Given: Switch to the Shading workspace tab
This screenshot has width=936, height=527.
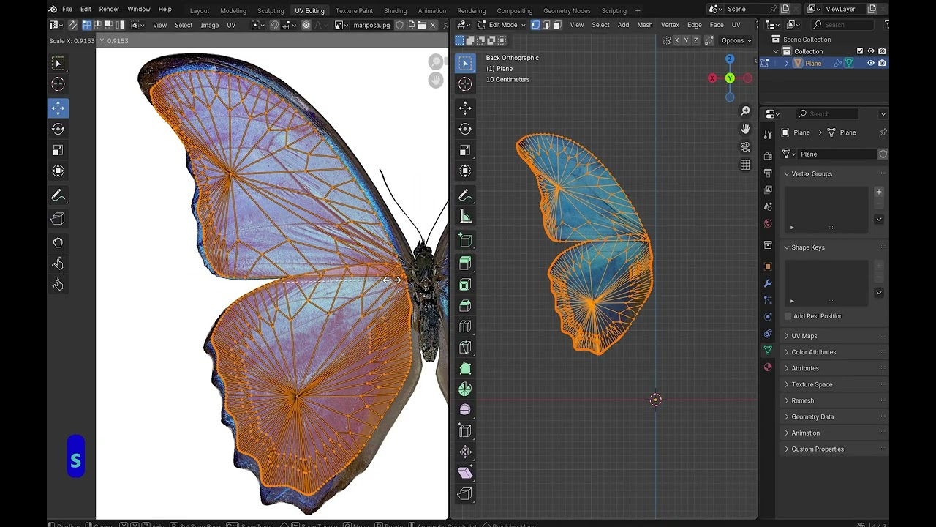Looking at the screenshot, I should pos(395,10).
